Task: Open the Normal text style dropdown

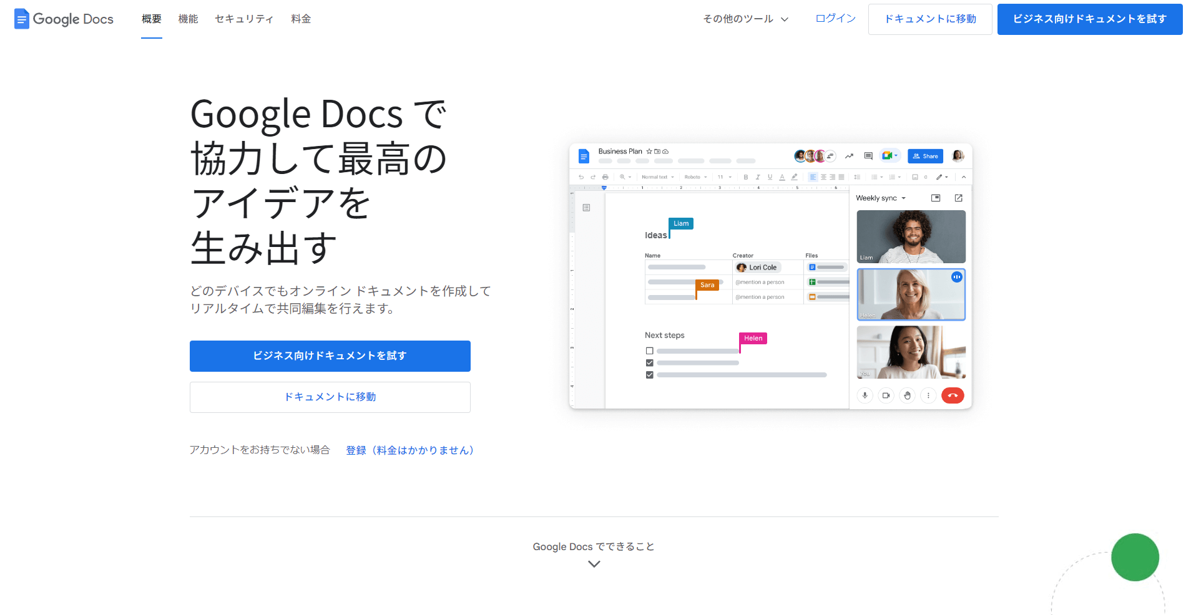Action: (657, 177)
